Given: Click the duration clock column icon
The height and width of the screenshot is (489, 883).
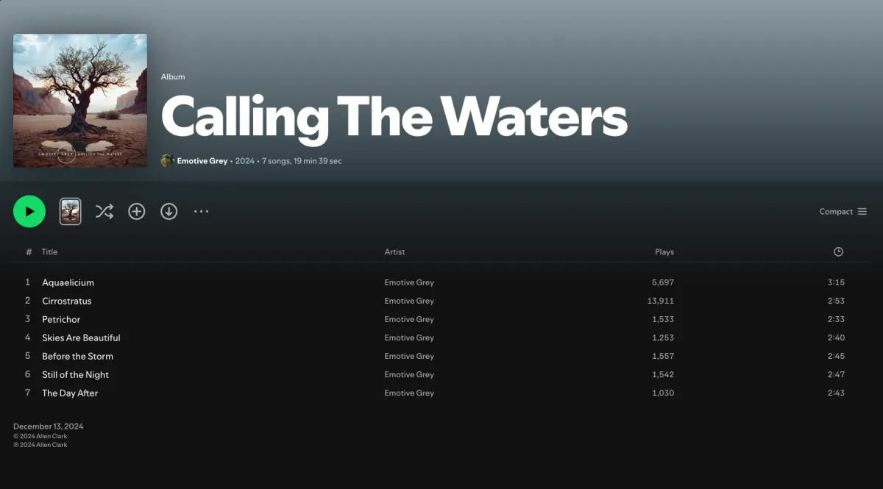Looking at the screenshot, I should coord(838,251).
